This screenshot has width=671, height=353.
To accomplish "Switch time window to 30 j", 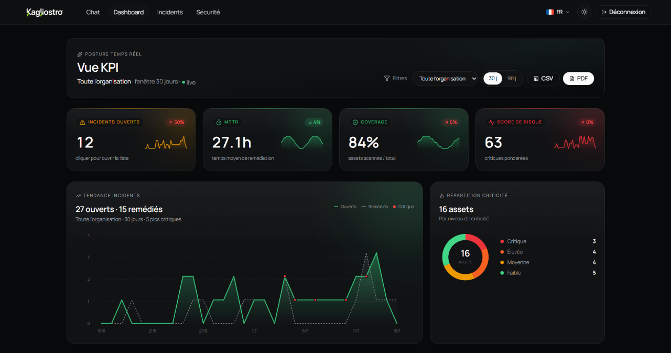I will [493, 78].
